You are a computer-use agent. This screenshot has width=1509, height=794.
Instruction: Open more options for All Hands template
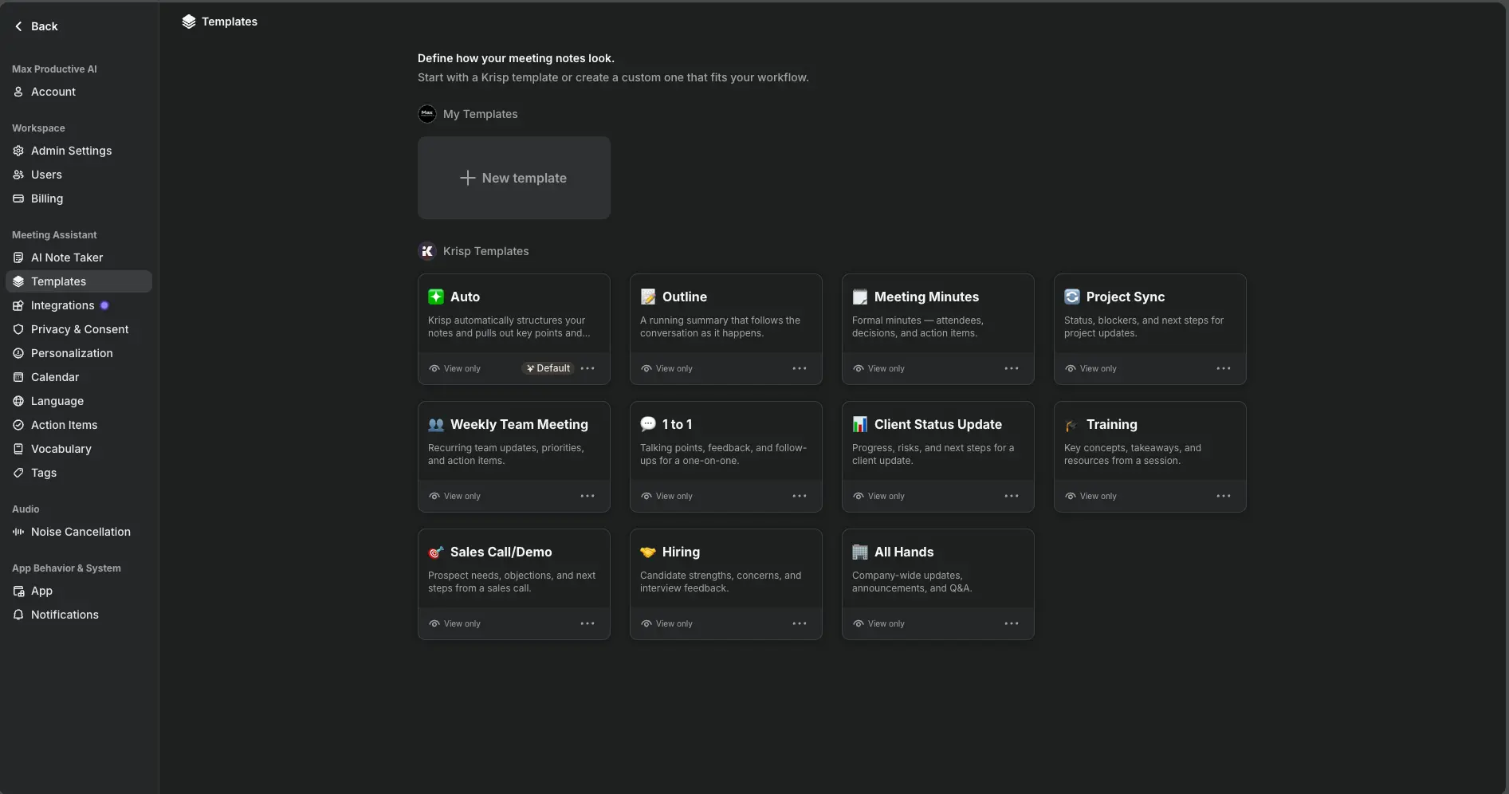coord(1012,623)
